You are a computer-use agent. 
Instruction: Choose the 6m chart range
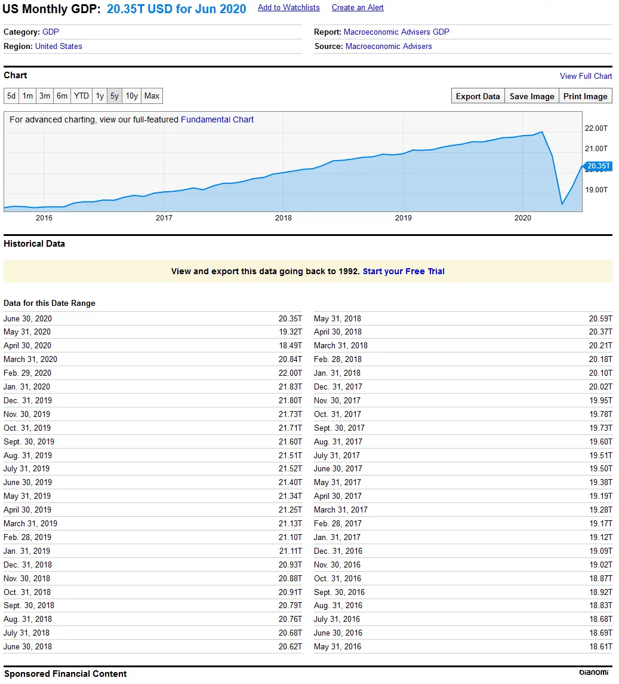pyautogui.click(x=62, y=96)
